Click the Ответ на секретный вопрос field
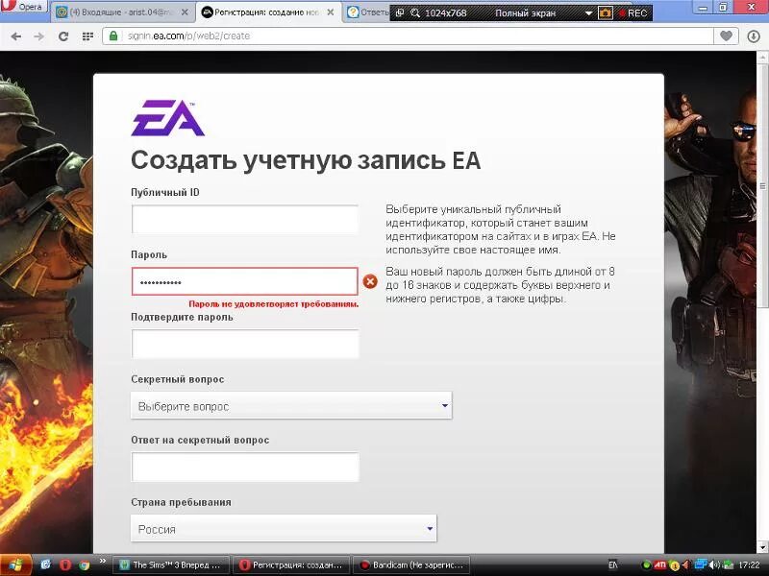The height and width of the screenshot is (576, 769). click(x=245, y=467)
